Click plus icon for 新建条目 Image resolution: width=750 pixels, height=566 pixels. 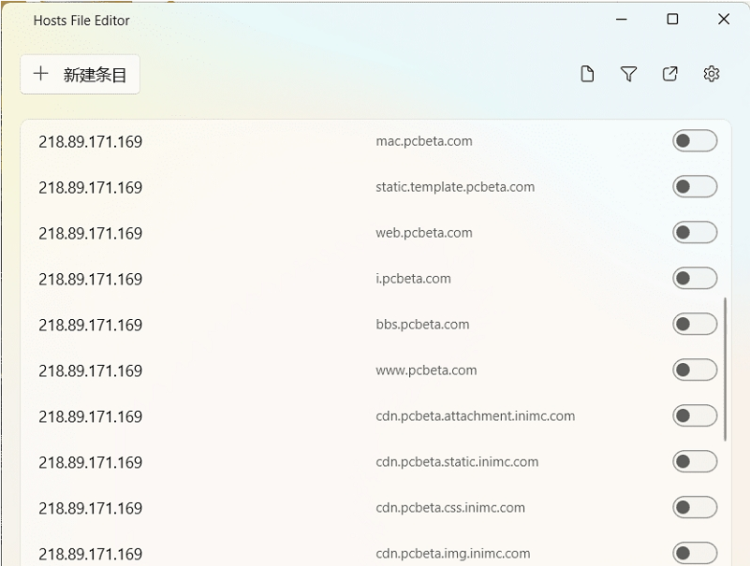tap(40, 74)
